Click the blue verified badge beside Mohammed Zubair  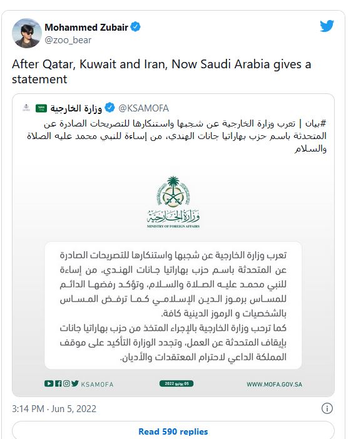(136, 27)
